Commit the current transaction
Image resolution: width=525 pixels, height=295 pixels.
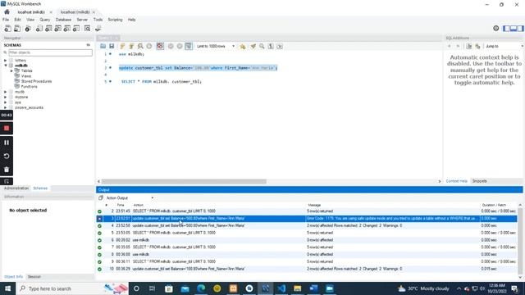pos(171,46)
